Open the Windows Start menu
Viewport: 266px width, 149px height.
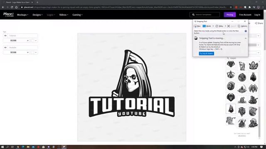tap(2, 147)
